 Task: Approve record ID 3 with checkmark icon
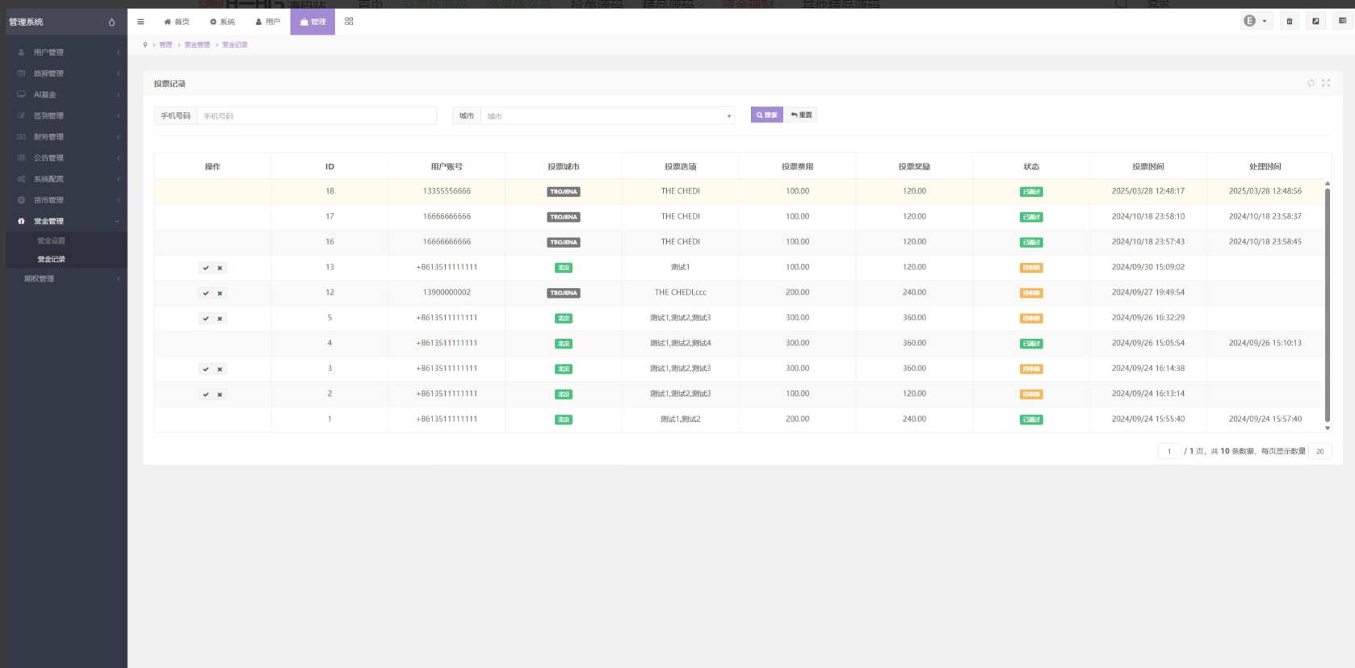click(x=206, y=369)
